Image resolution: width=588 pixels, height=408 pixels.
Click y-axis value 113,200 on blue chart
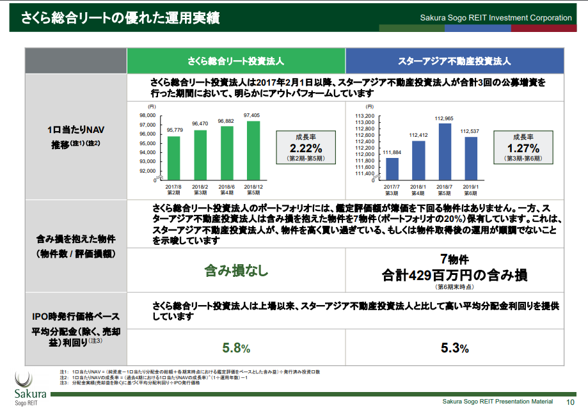coord(365,116)
